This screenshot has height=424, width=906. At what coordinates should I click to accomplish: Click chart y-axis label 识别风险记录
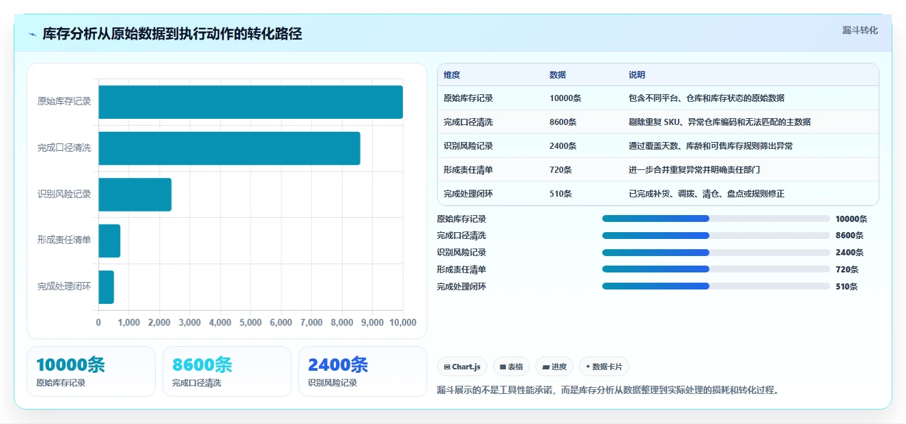pos(64,195)
